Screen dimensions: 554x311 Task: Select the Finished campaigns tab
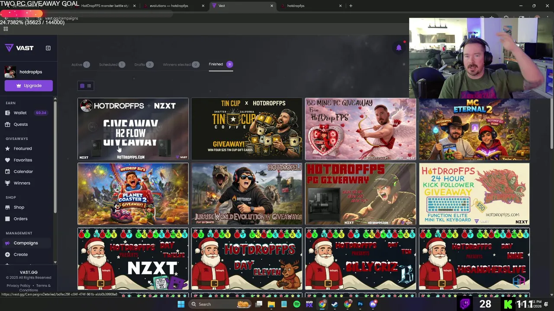coord(221,64)
